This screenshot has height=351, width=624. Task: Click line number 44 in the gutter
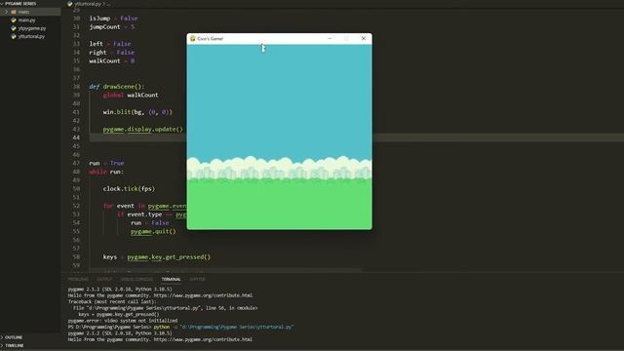point(76,137)
